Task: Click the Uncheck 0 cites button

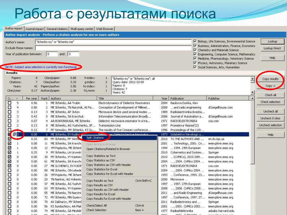Action: click(x=270, y=118)
